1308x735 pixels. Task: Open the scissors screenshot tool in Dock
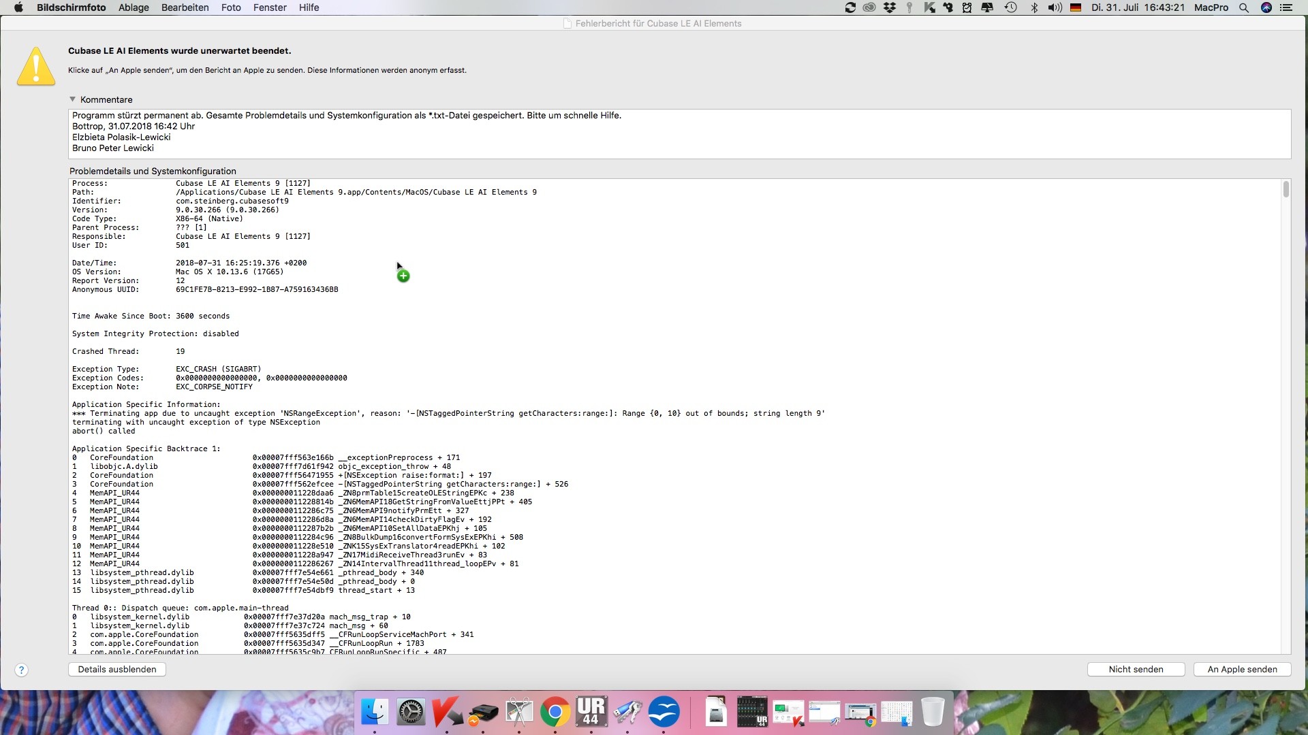tap(519, 712)
